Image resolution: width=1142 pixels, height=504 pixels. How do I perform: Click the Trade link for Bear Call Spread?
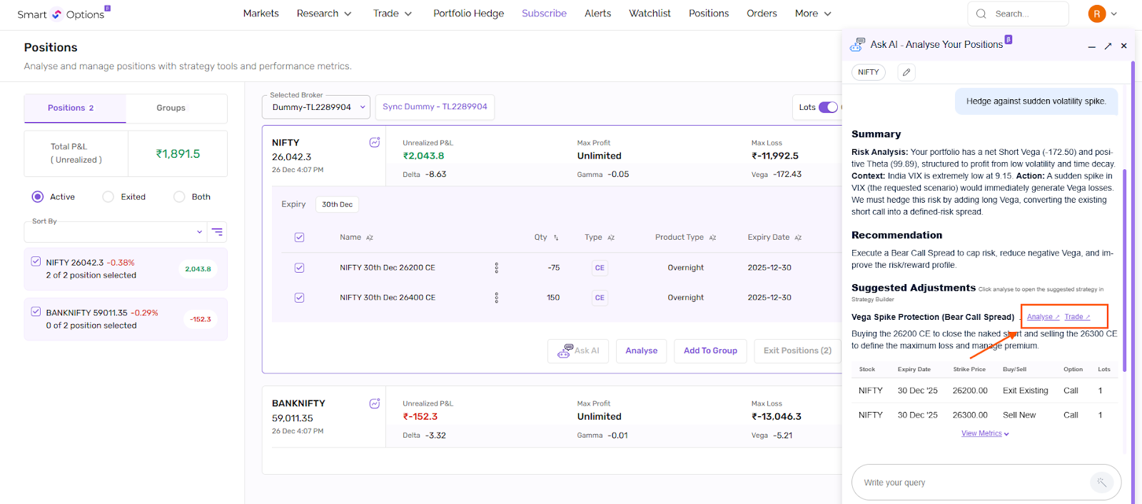1076,317
